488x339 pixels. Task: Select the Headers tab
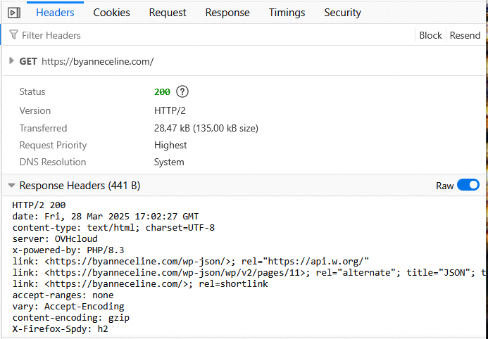coord(55,13)
